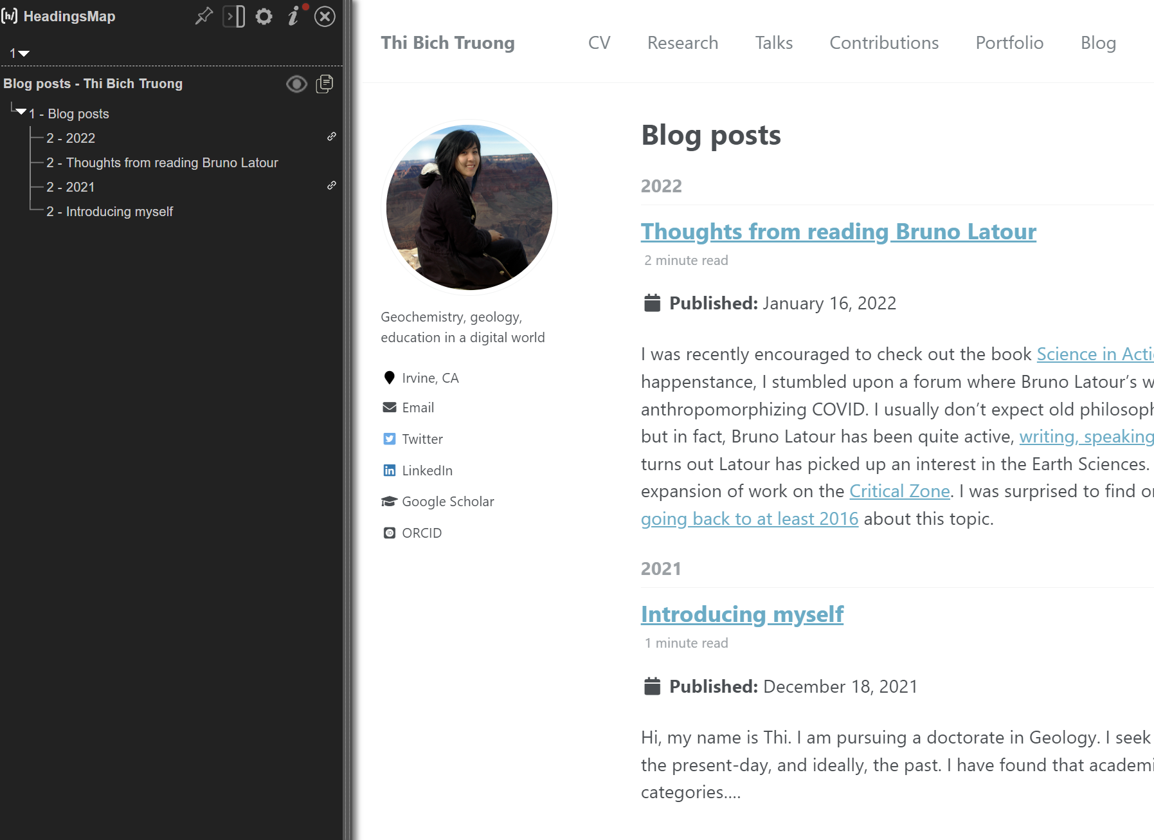The image size is (1154, 840).
Task: Open the CV nav item
Action: point(599,42)
